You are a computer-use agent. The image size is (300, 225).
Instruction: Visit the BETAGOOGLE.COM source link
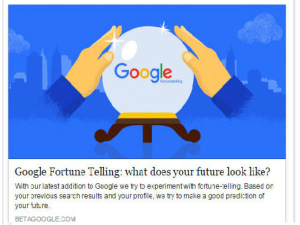tap(45, 219)
